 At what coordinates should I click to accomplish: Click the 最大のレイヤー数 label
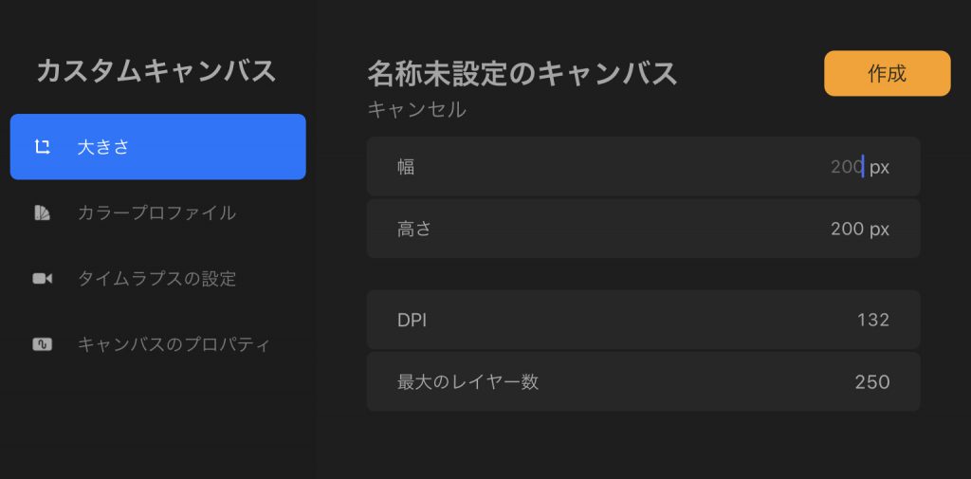coord(467,381)
